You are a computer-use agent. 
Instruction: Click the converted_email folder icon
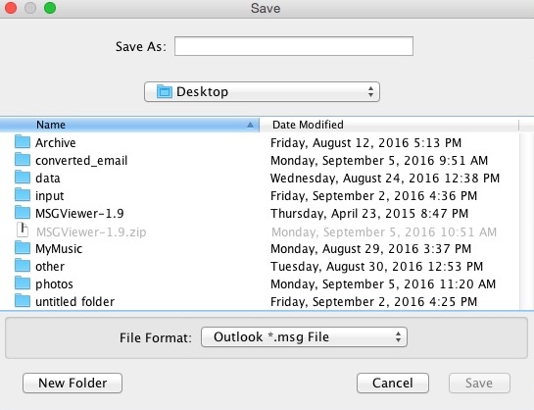point(23,160)
